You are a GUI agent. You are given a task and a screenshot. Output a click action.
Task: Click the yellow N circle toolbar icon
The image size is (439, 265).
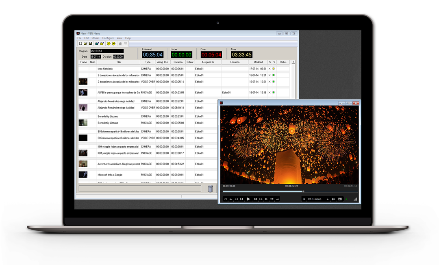point(114,43)
